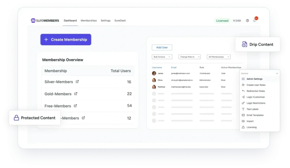Screen dimensions: 290x168
Task: Open the help question mark icon
Action: click(247, 20)
